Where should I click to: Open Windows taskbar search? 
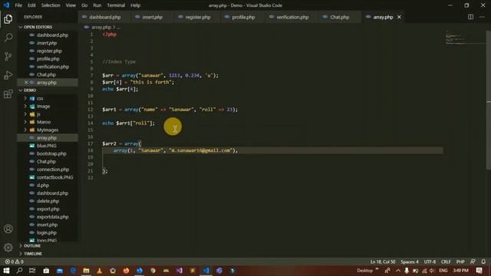tap(19, 271)
